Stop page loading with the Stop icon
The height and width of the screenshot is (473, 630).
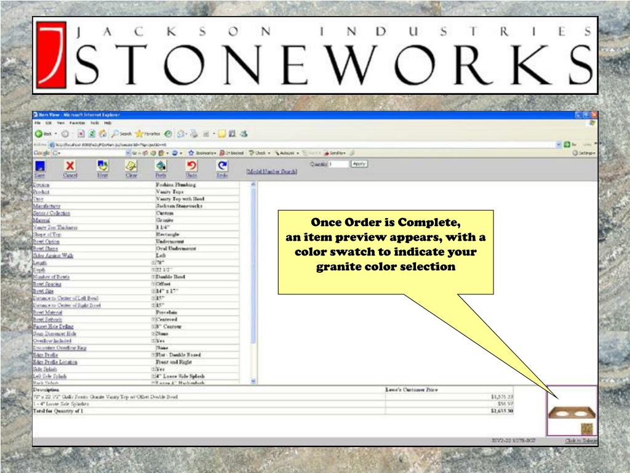point(81,134)
